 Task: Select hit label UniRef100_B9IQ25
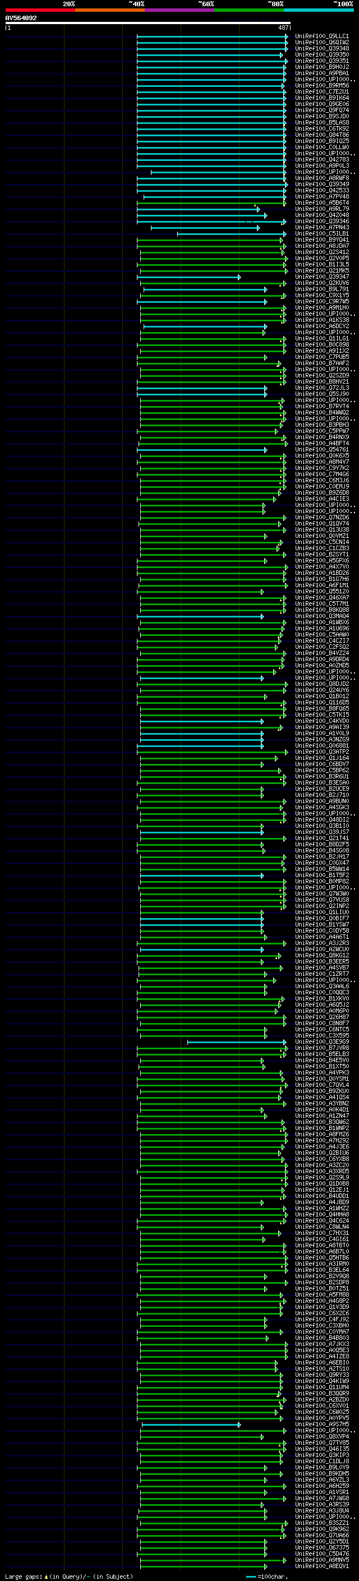tap(321, 141)
